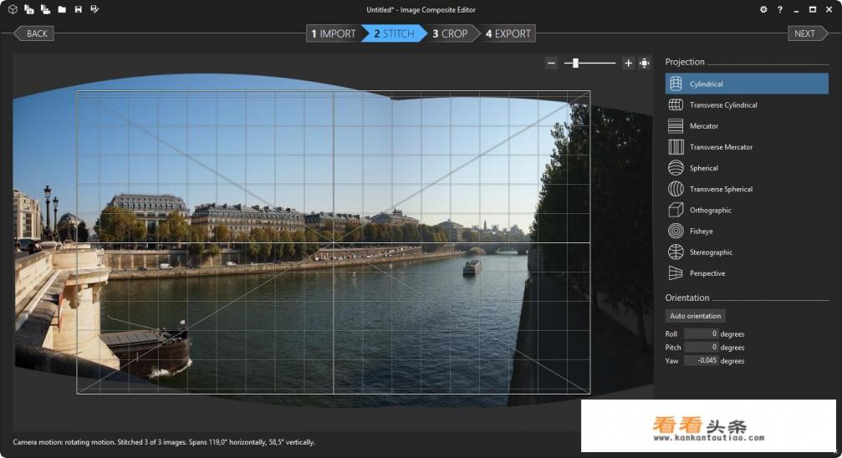
Task: Select the Transverse Cylindrical projection
Action: click(722, 105)
